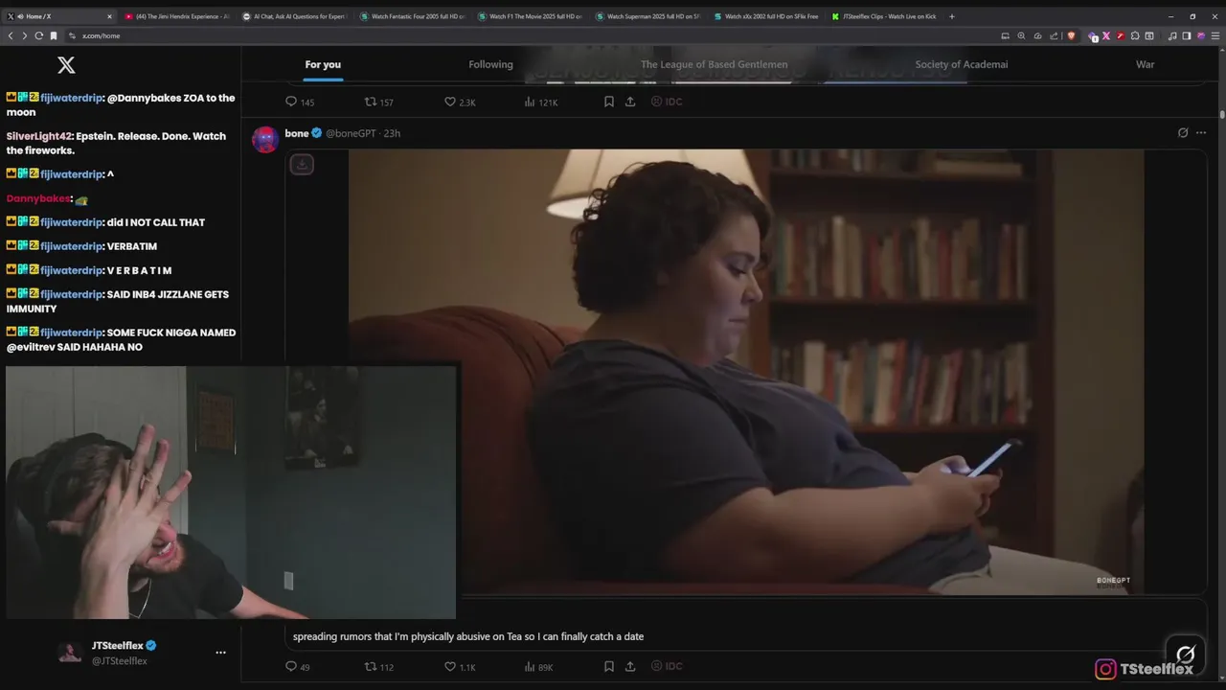Viewport: 1226px width, 690px height.
Task: Click the X logo in the sidebar
Action: (66, 65)
